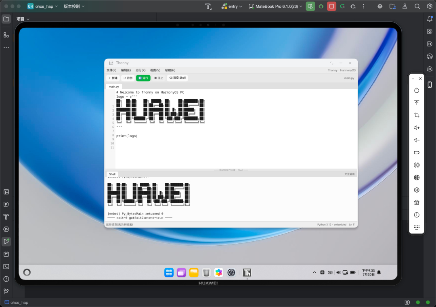436x307 pixels.
Task: Open the emulator network globe icon
Action: pos(417,178)
